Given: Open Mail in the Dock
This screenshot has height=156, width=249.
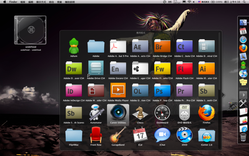Looking at the screenshot, I should point(243,57).
